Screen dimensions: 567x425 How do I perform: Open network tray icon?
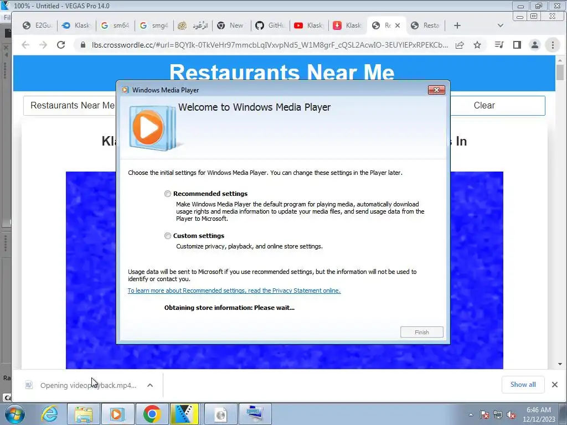[498, 414]
